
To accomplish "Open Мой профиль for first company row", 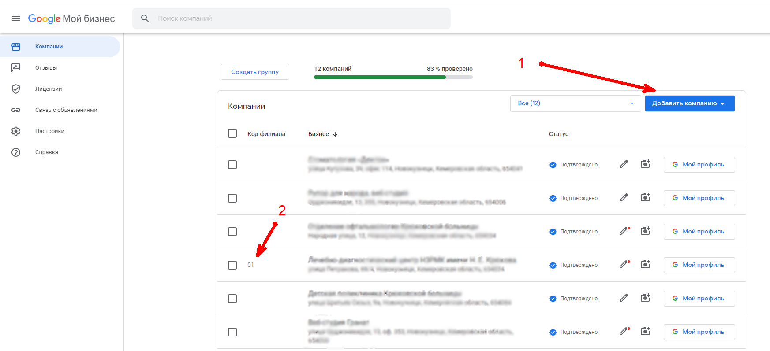I will [x=699, y=165].
